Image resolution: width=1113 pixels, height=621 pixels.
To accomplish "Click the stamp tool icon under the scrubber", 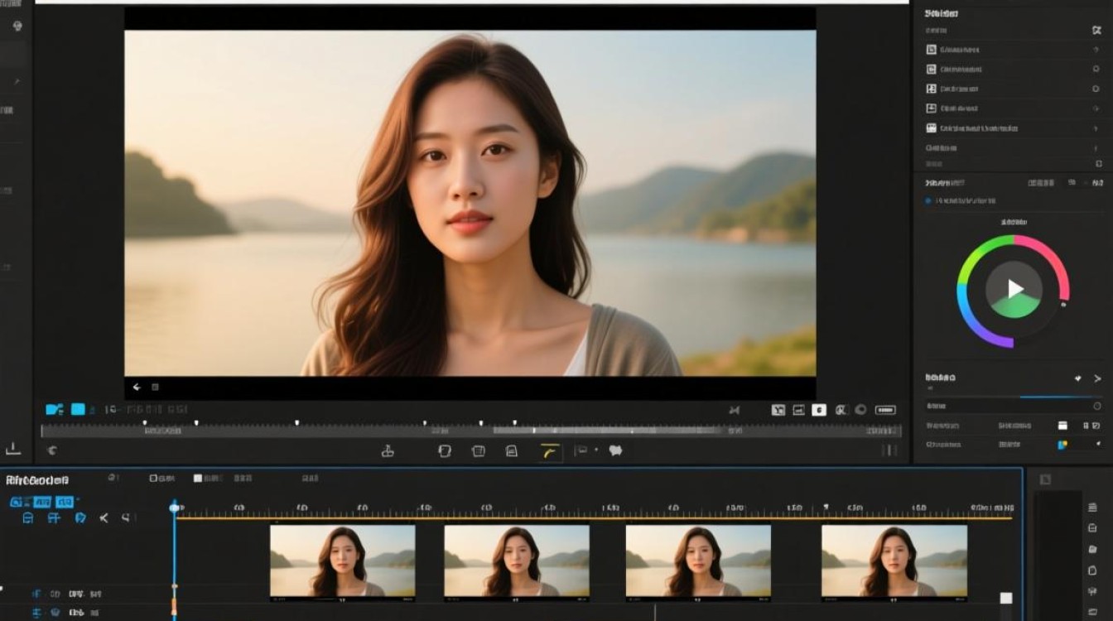I will (388, 451).
